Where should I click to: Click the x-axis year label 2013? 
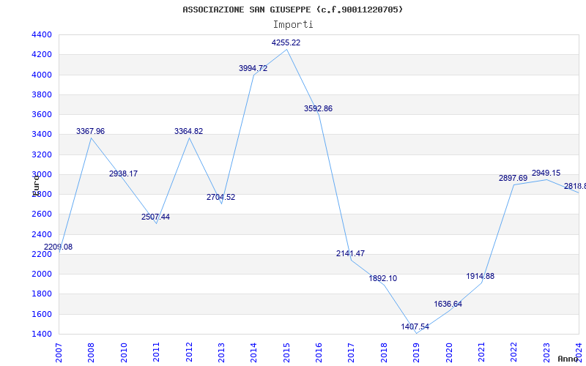tap(222, 353)
